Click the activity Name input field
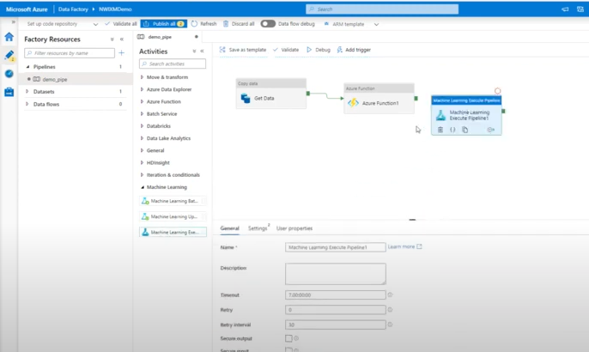The width and height of the screenshot is (589, 352). tap(336, 247)
